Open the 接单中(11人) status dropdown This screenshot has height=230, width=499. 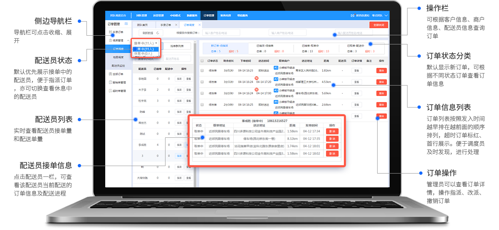(x=145, y=43)
